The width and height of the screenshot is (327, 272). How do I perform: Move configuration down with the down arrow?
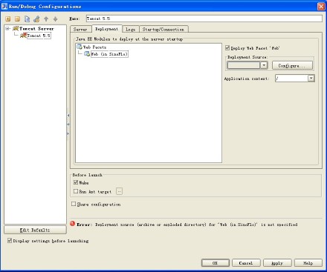(56, 19)
